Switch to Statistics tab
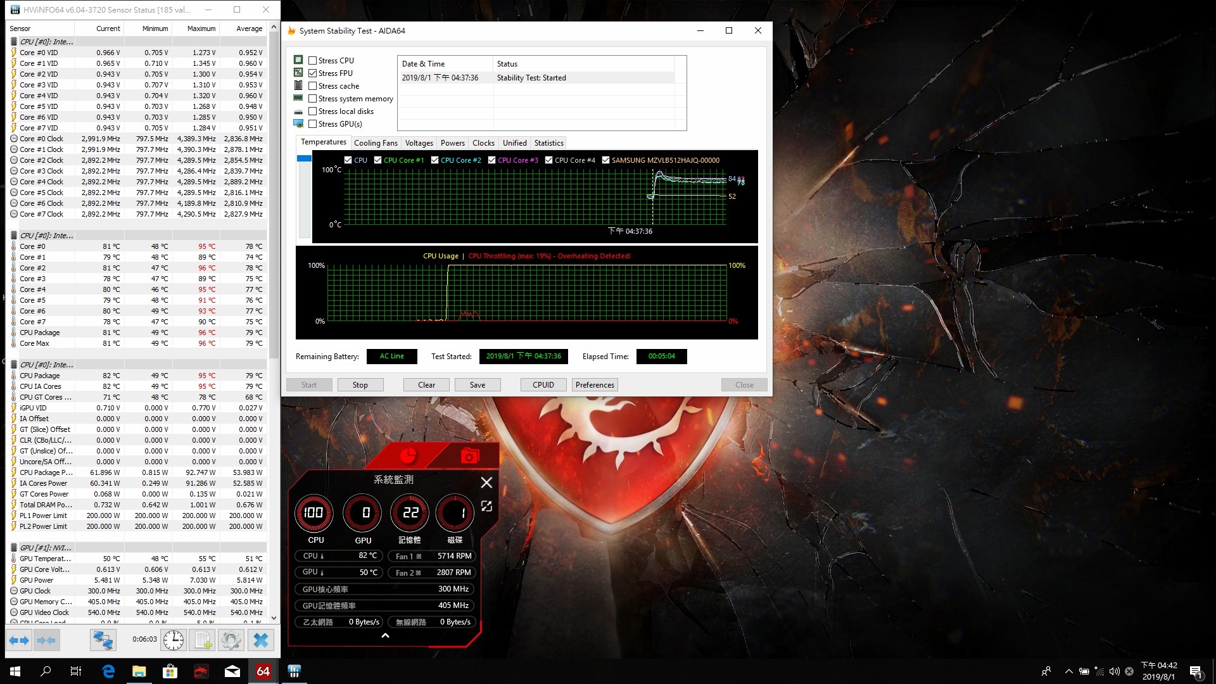 coord(548,143)
